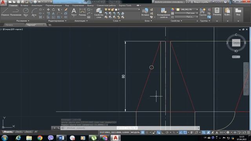The width and height of the screenshot is (251, 141).
Task: Open the AutoCAD application menu button
Action: pyautogui.click(x=4, y=3)
